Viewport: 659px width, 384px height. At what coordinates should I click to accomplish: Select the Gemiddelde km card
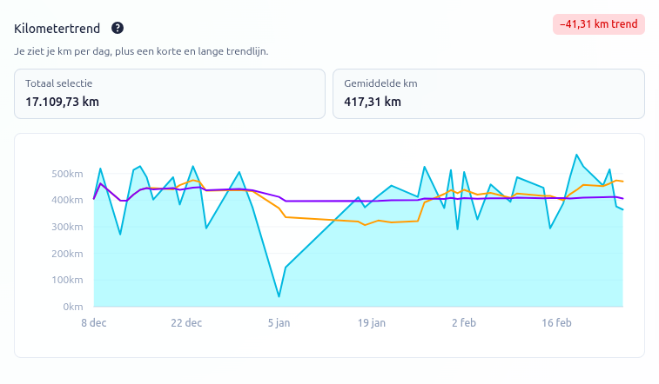point(488,93)
